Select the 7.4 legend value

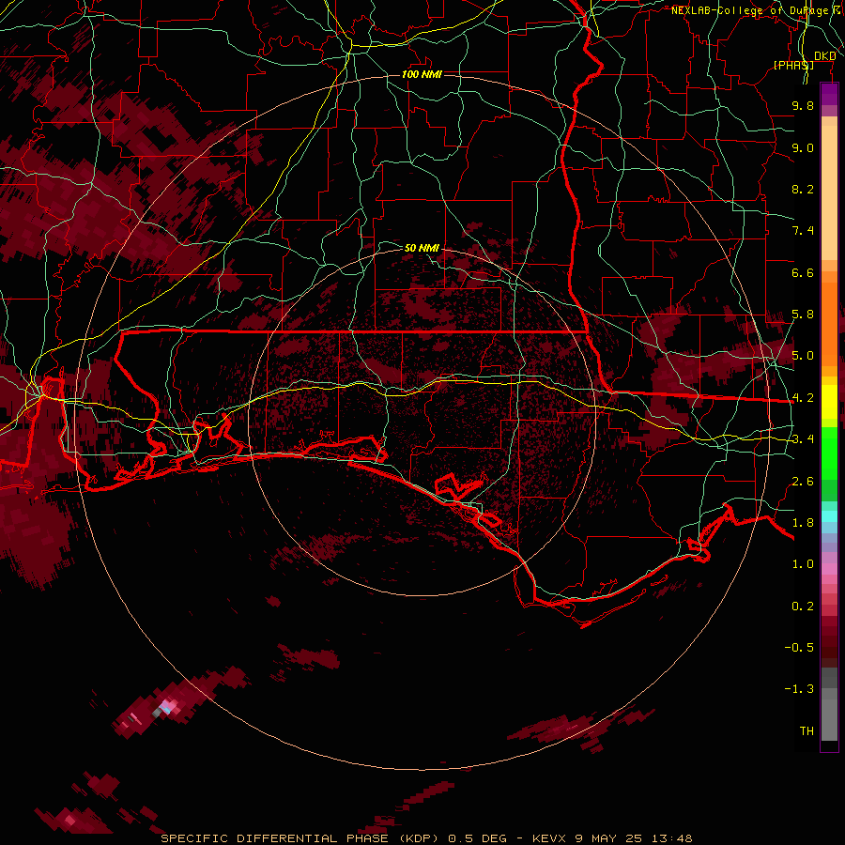(x=803, y=231)
